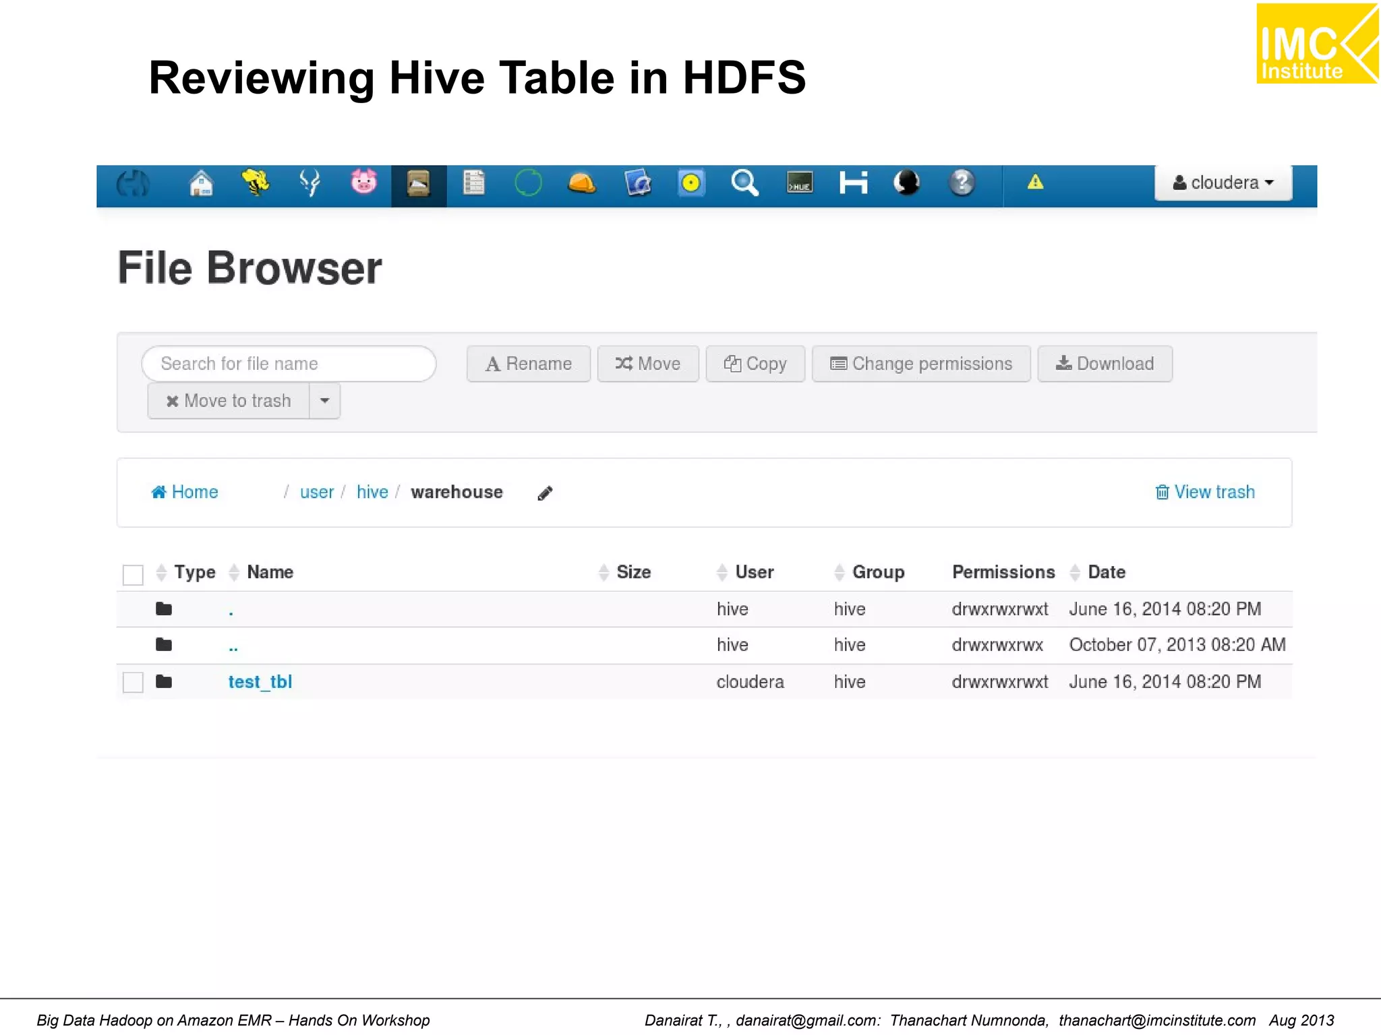Image resolution: width=1381 pixels, height=1035 pixels.
Task: Sort by the Group column
Action: coord(869,572)
